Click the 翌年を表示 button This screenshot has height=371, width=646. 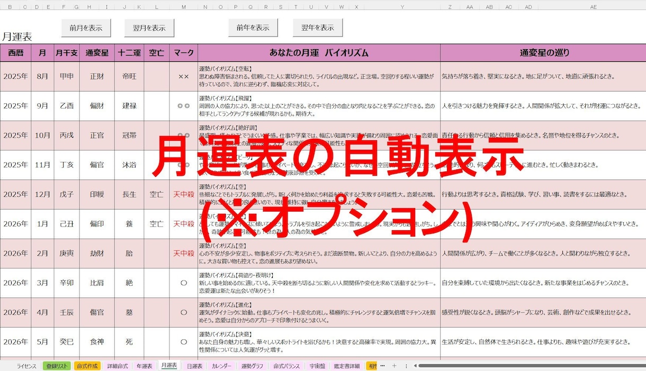coord(318,28)
